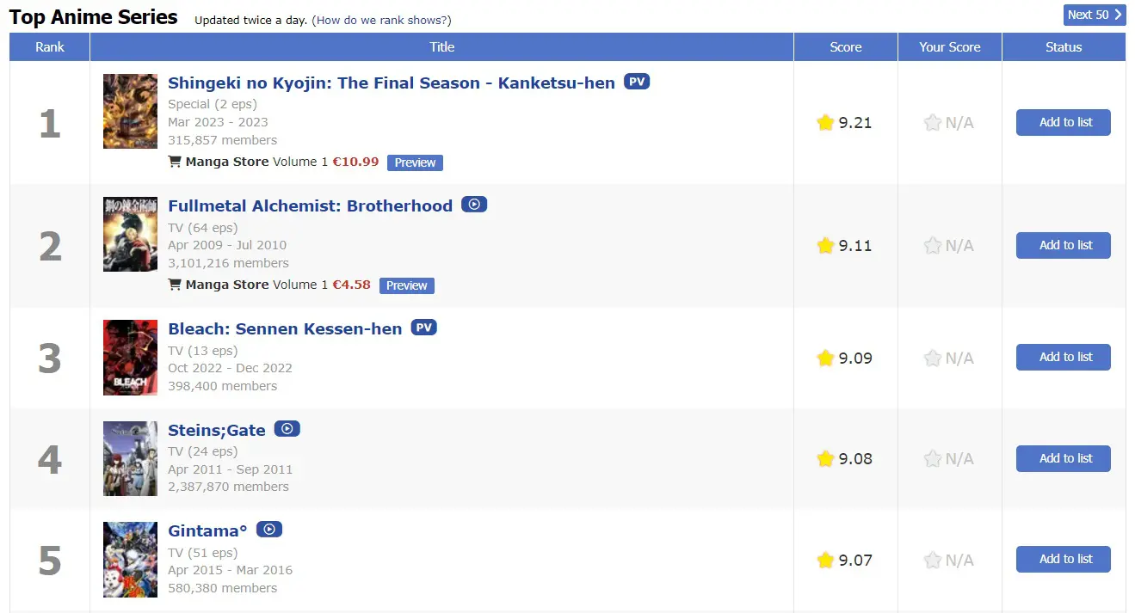This screenshot has height=613, width=1135.
Task: Add Gintama° to your list
Action: (x=1064, y=559)
